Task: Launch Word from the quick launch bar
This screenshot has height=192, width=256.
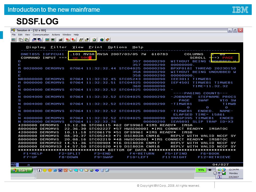Action: coord(61,170)
